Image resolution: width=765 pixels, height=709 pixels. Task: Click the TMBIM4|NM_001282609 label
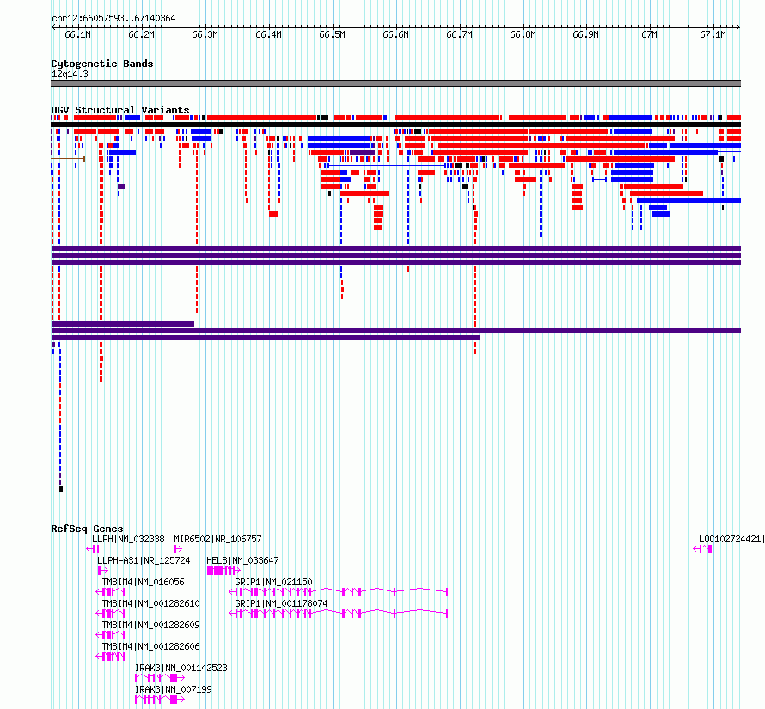[150, 625]
